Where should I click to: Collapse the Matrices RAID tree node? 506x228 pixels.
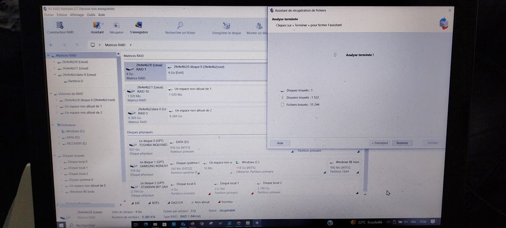point(49,56)
